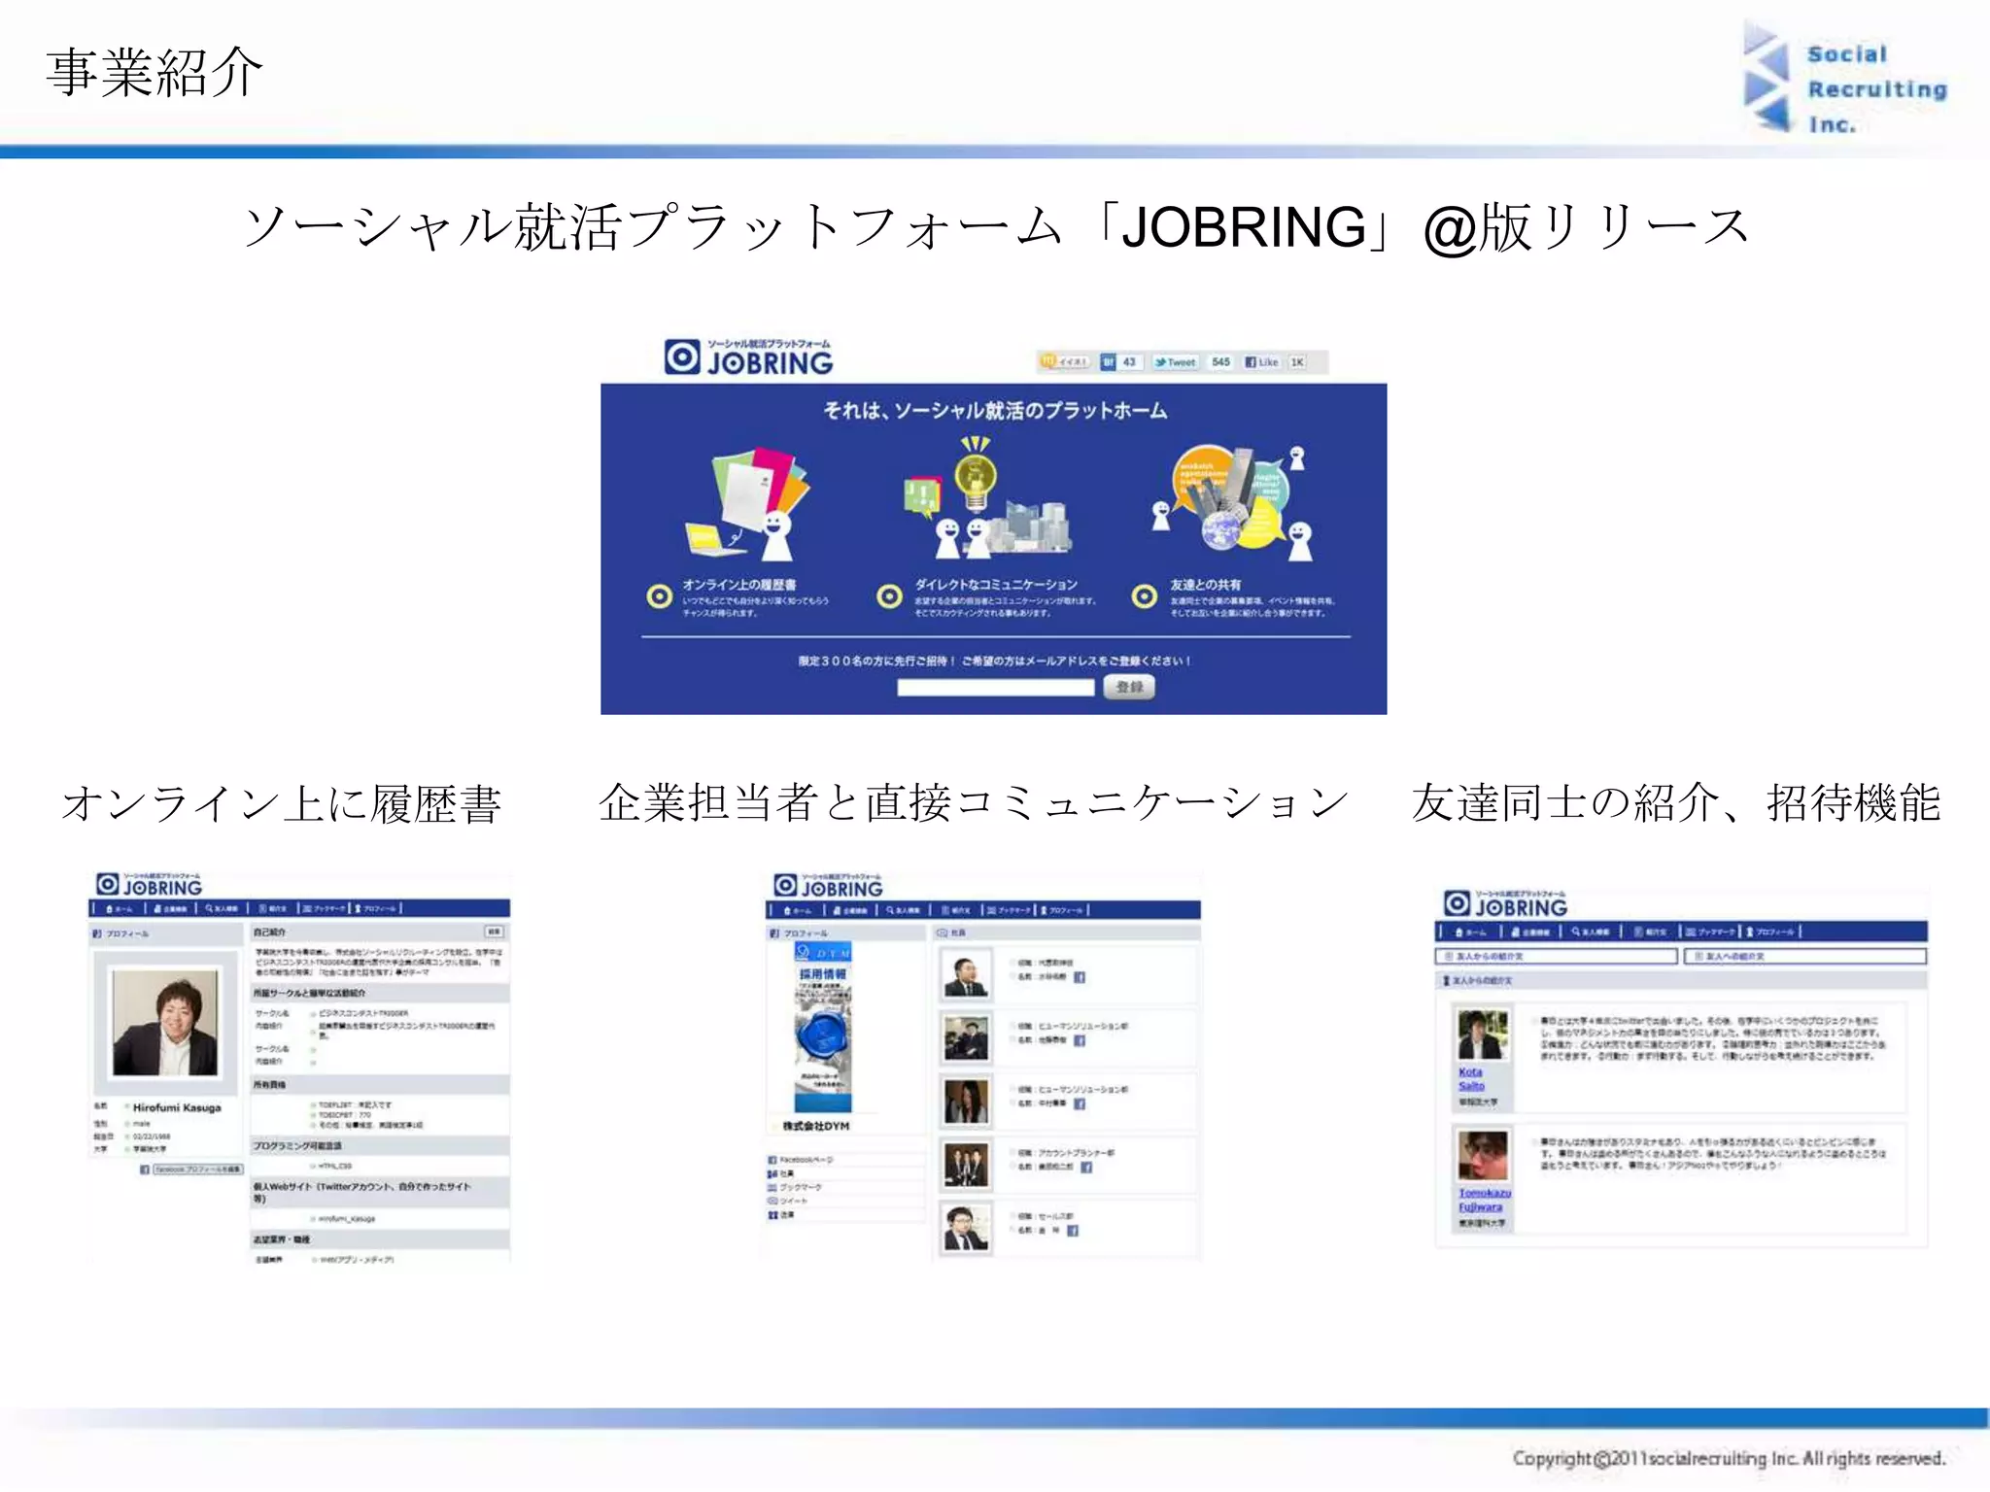Click JOBRING logo in profile page screenshot

(150, 885)
